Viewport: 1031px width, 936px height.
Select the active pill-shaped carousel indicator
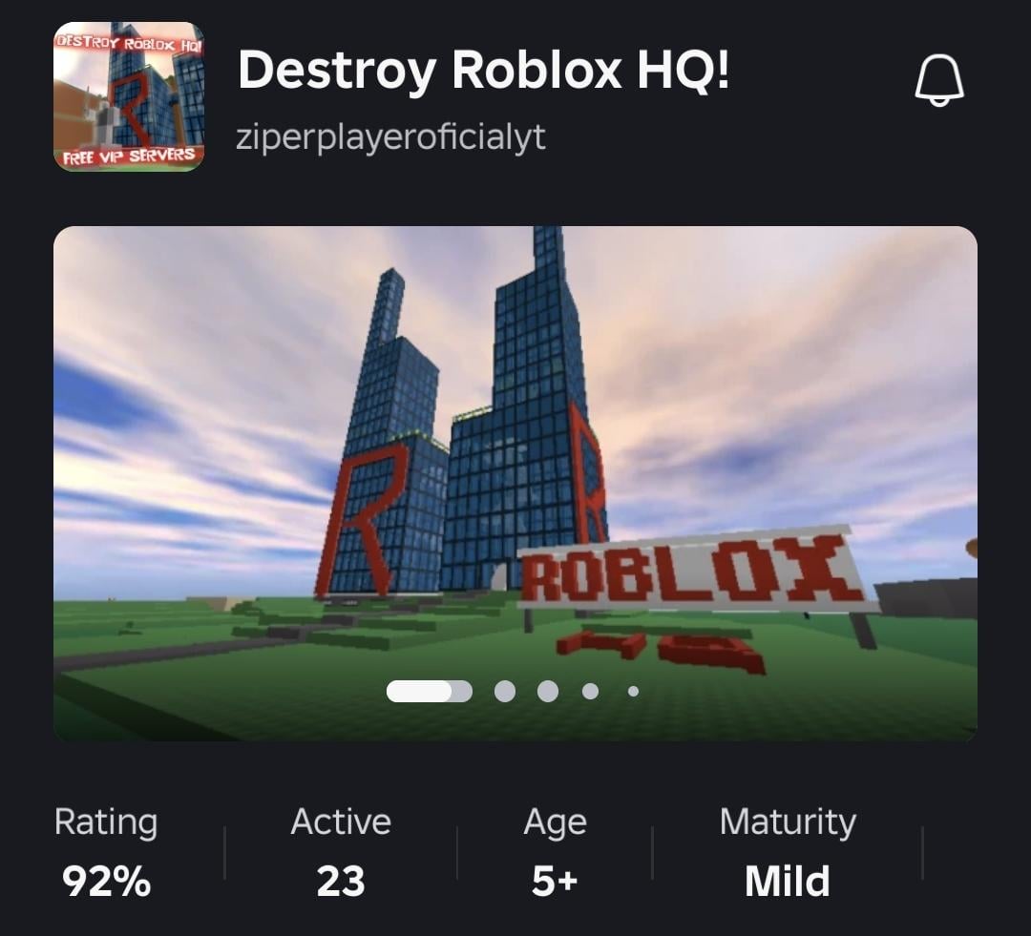[430, 691]
